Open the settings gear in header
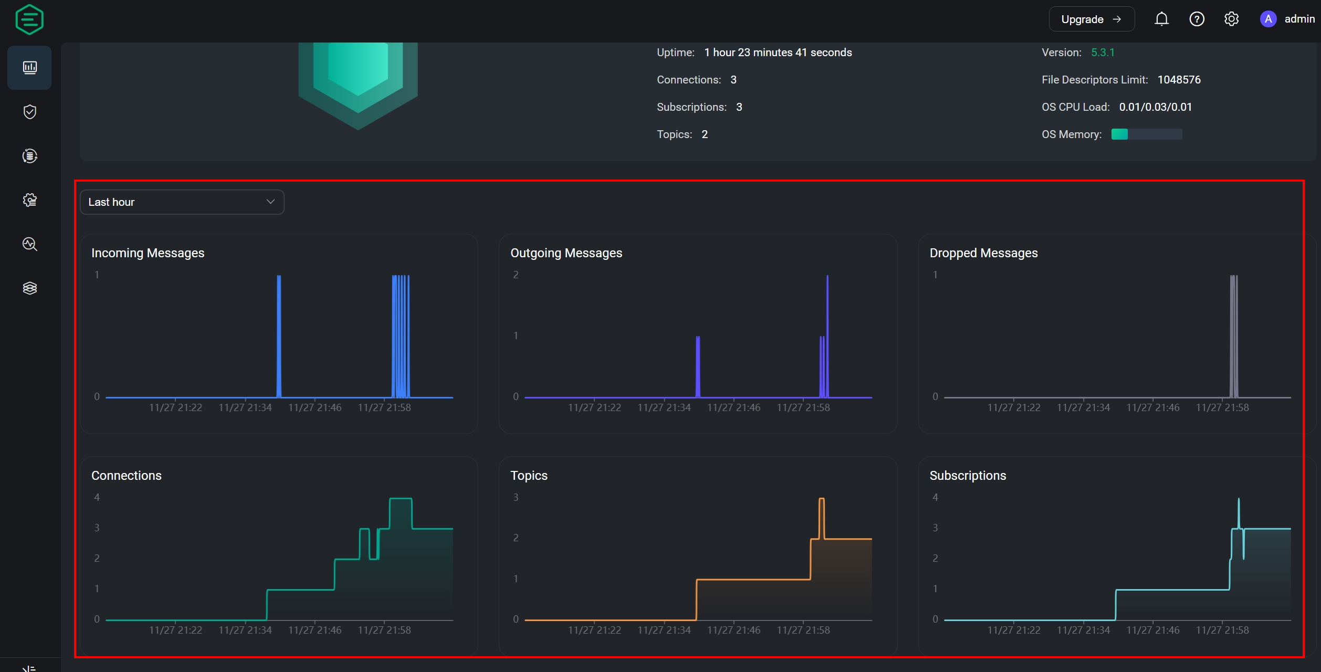The height and width of the screenshot is (672, 1321). click(x=1231, y=19)
